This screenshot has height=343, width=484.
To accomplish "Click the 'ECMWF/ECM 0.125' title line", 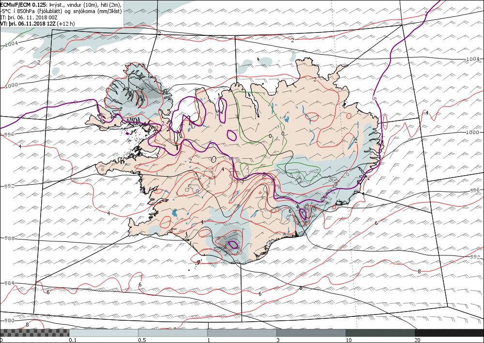I will [x=61, y=5].
